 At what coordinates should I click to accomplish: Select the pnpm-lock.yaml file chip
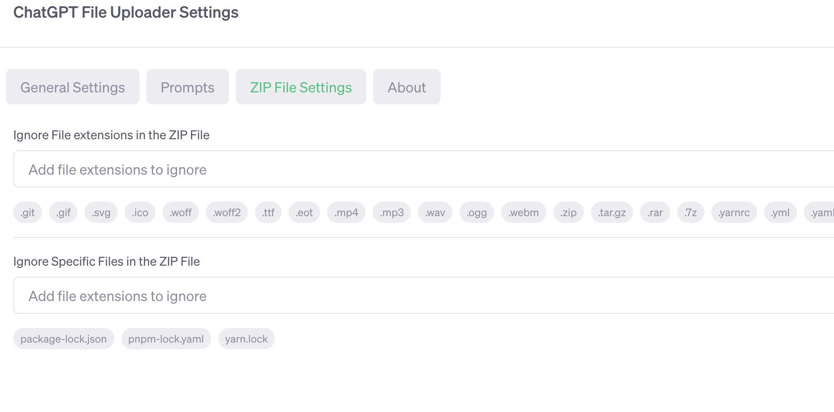166,339
